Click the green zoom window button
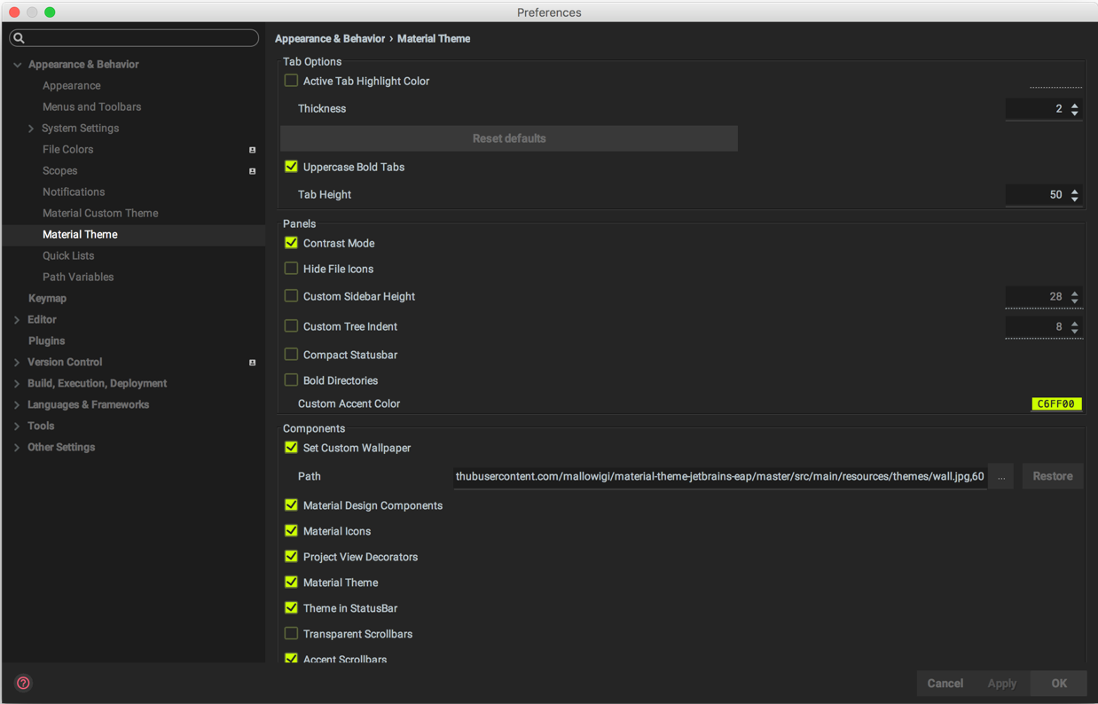 click(x=50, y=12)
